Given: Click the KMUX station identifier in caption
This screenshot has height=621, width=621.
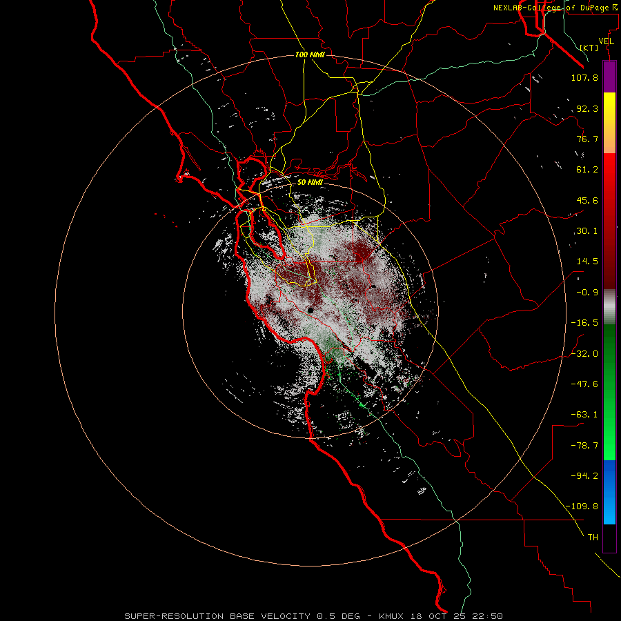Looking at the screenshot, I should click(391, 616).
